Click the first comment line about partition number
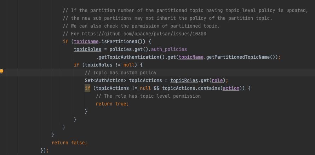Screen dimensions: 315x155 click(x=185, y=11)
